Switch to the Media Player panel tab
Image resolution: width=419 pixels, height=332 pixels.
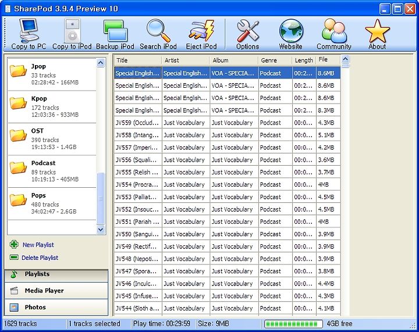point(56,291)
